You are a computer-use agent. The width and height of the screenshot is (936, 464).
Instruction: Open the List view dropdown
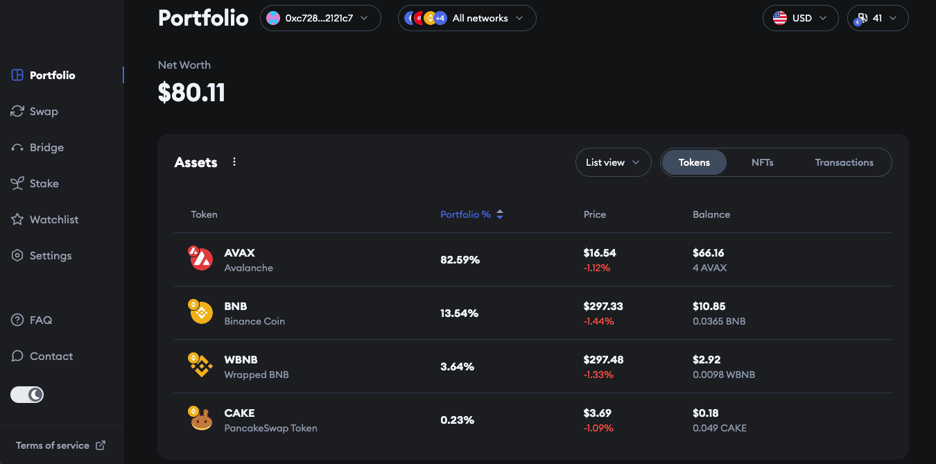tap(614, 162)
